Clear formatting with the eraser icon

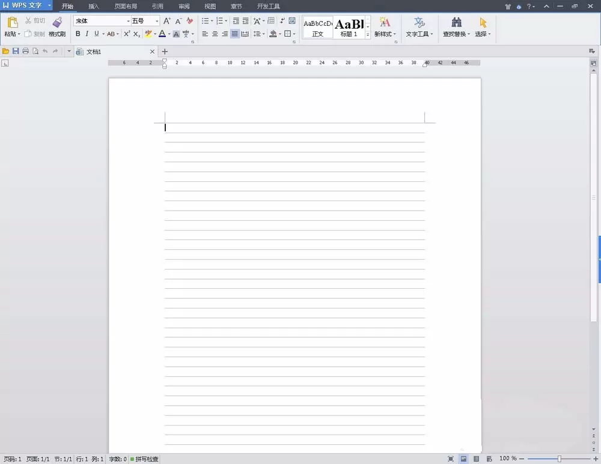189,20
